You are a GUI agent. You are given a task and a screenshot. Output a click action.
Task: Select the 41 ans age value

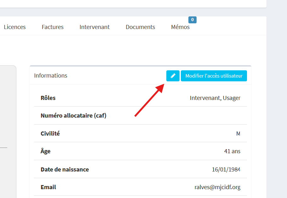point(232,151)
